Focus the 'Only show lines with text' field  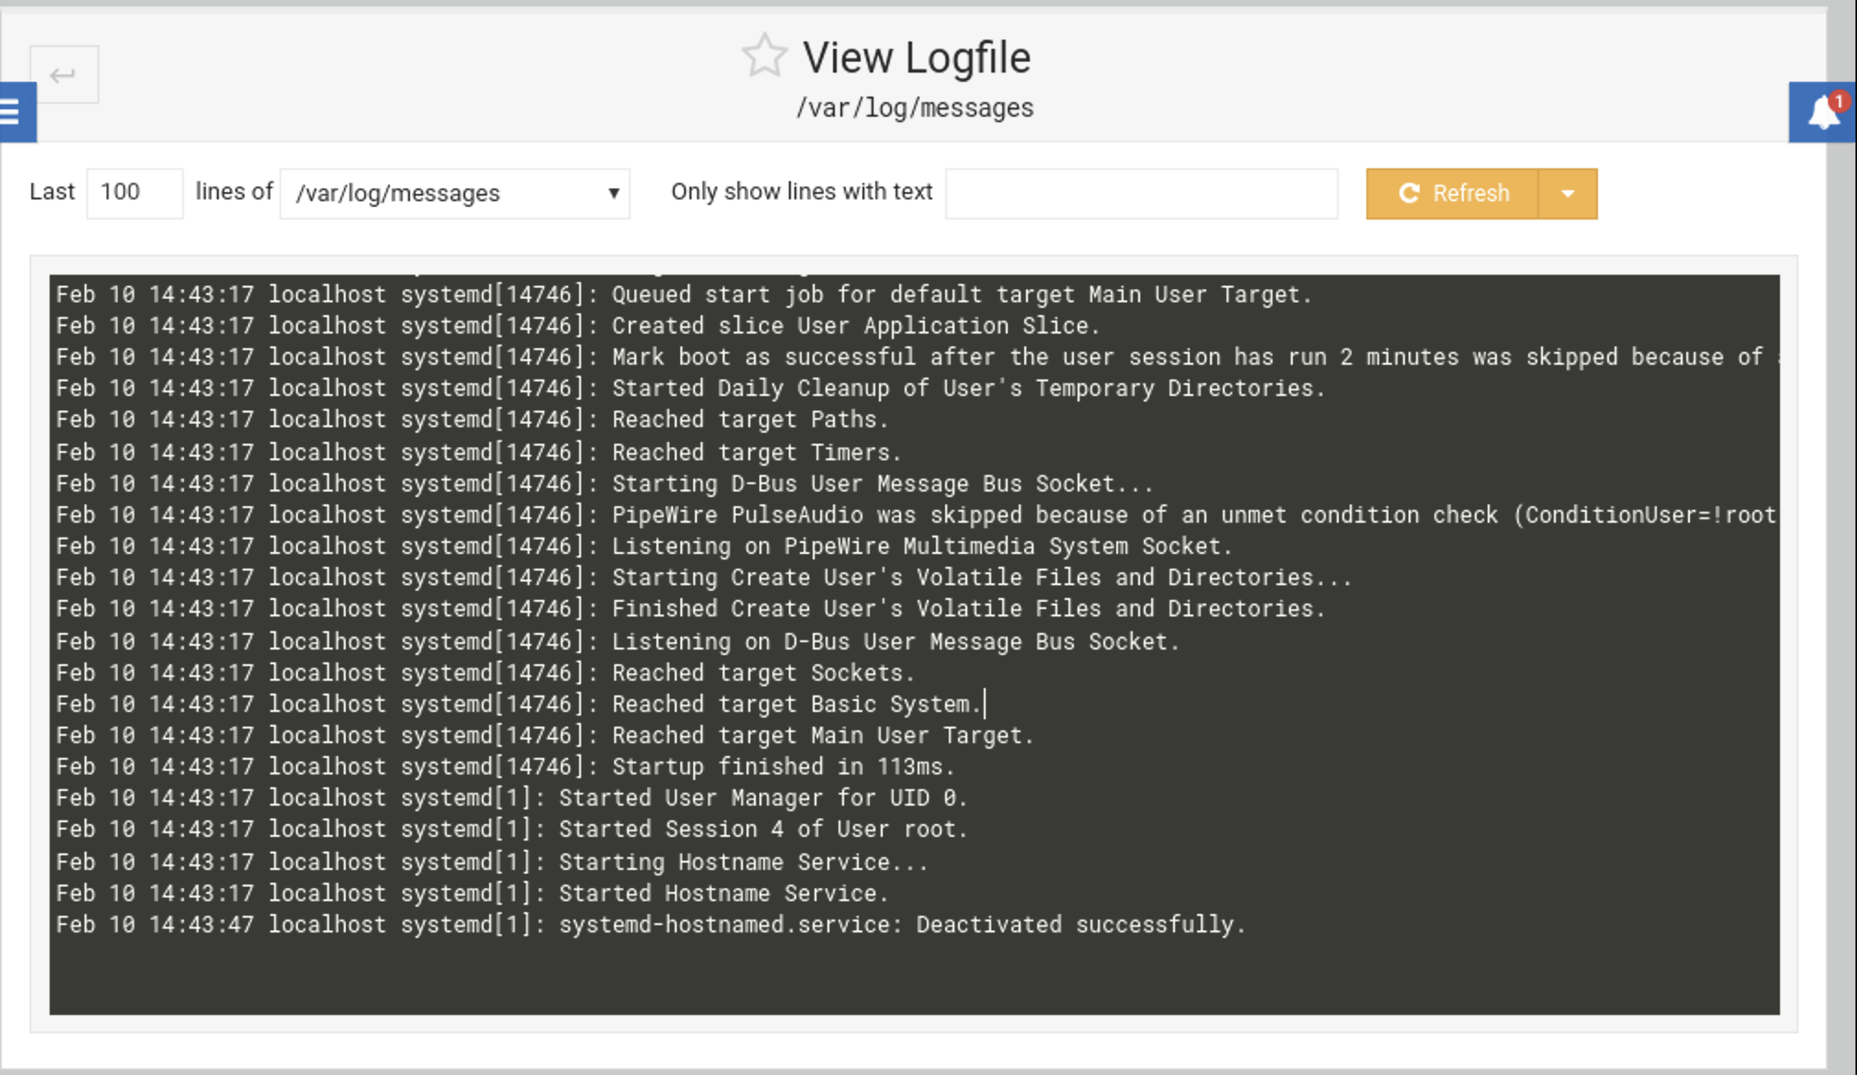[1141, 193]
